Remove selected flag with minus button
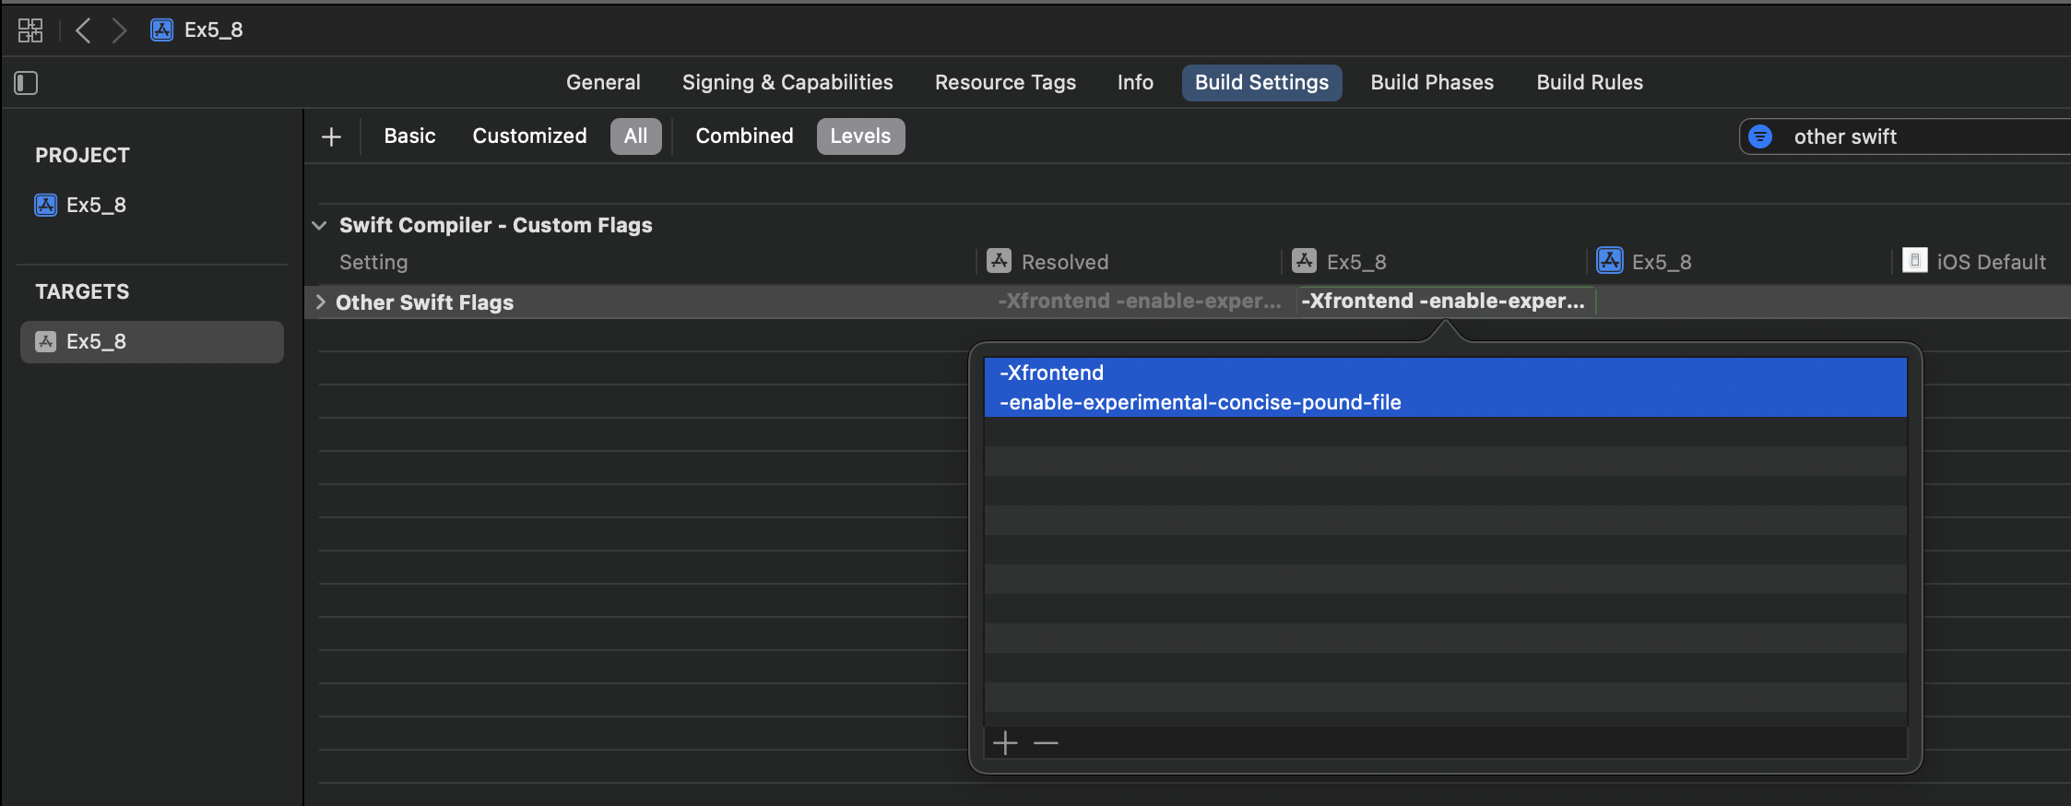Viewport: 2071px width, 806px height. pyautogui.click(x=1046, y=742)
